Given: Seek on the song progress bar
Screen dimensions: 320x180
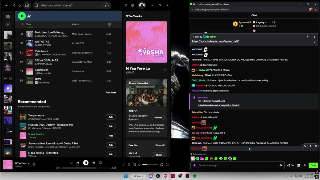Looking at the screenshot, I should (x=85, y=168).
